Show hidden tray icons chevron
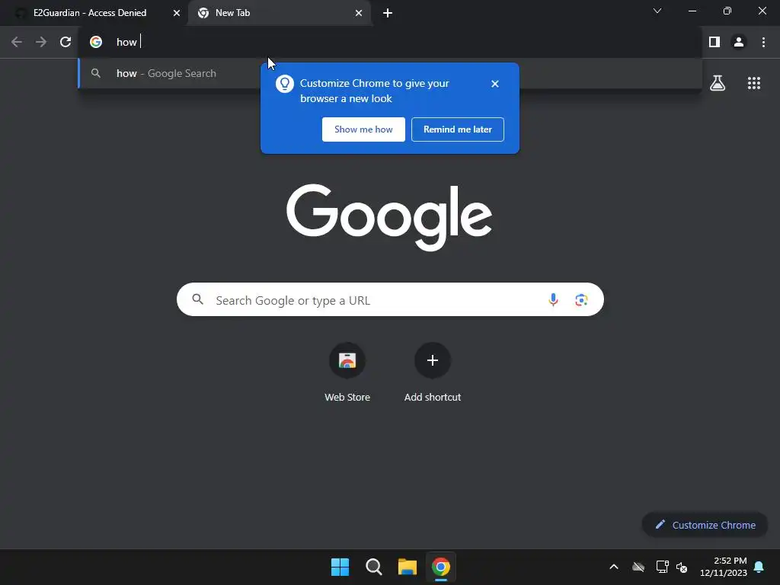Screen dimensions: 780x585 pyautogui.click(x=614, y=567)
